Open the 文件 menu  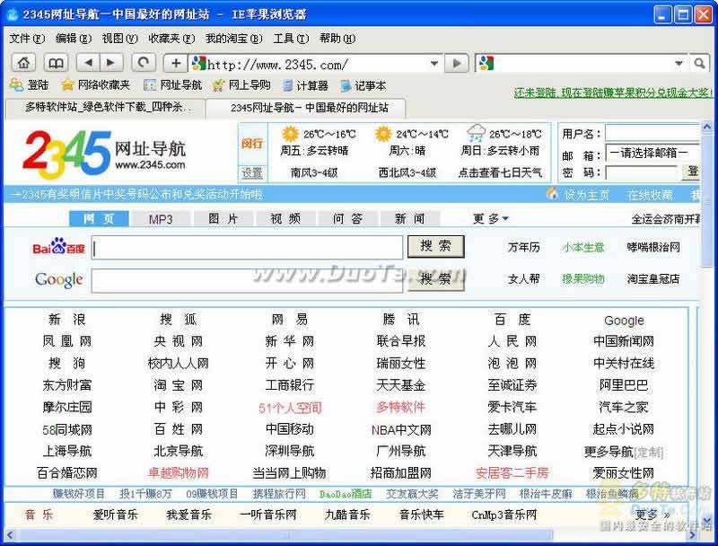27,39
